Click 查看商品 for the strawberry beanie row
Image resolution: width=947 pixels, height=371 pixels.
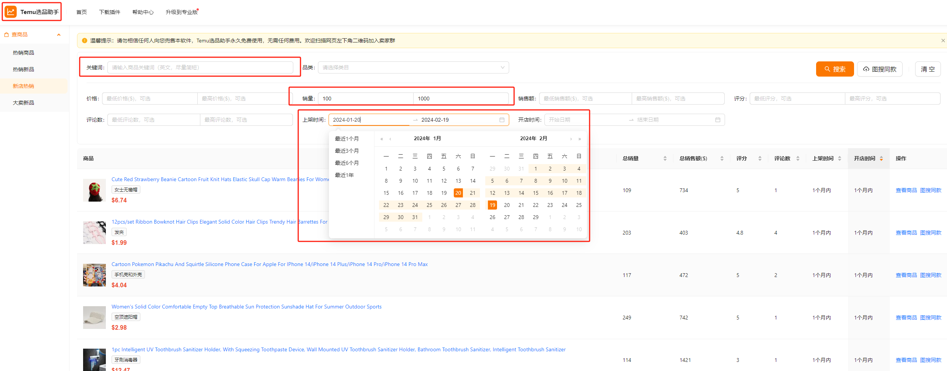coord(906,190)
